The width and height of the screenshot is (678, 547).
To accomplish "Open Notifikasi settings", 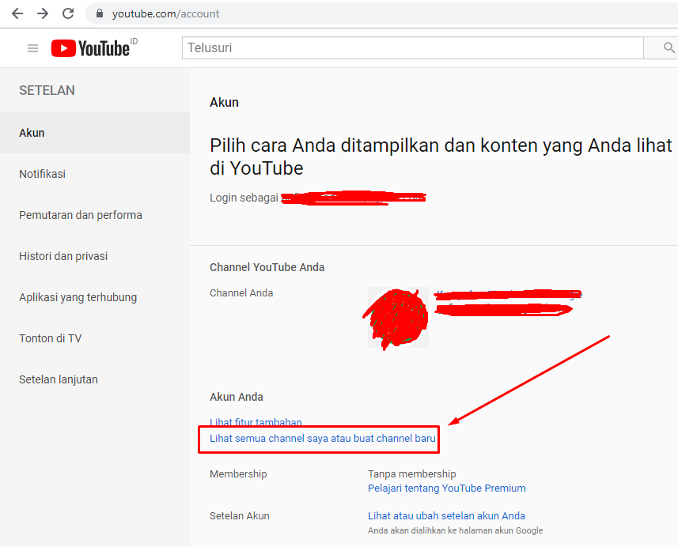I will click(x=95, y=174).
